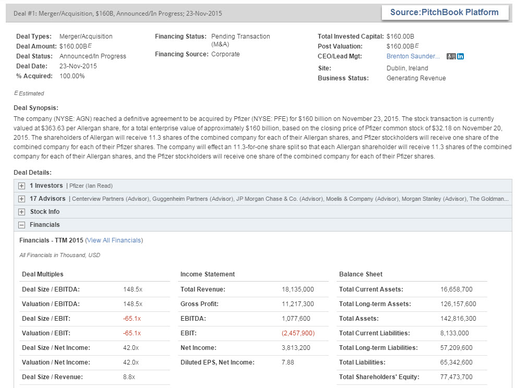Open Brenton Saunders profile link
Viewport: 516px width, 388px height.
(x=413, y=56)
